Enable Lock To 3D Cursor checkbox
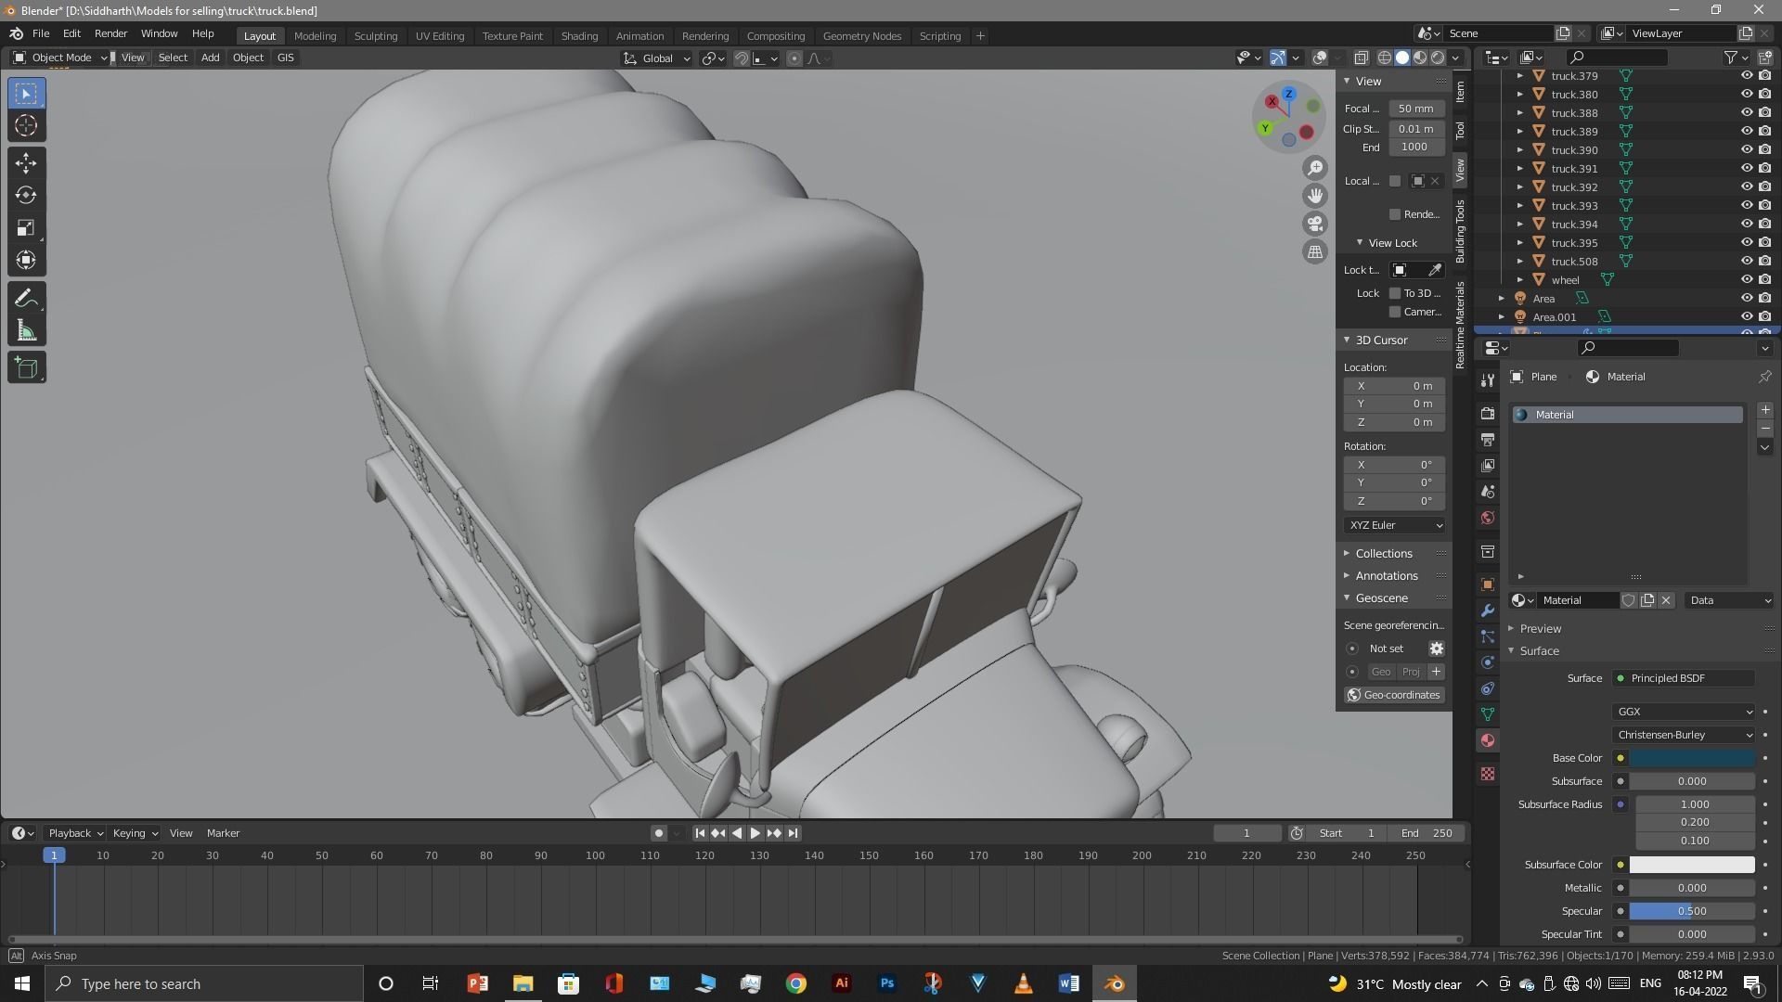The image size is (1782, 1002). click(x=1395, y=293)
